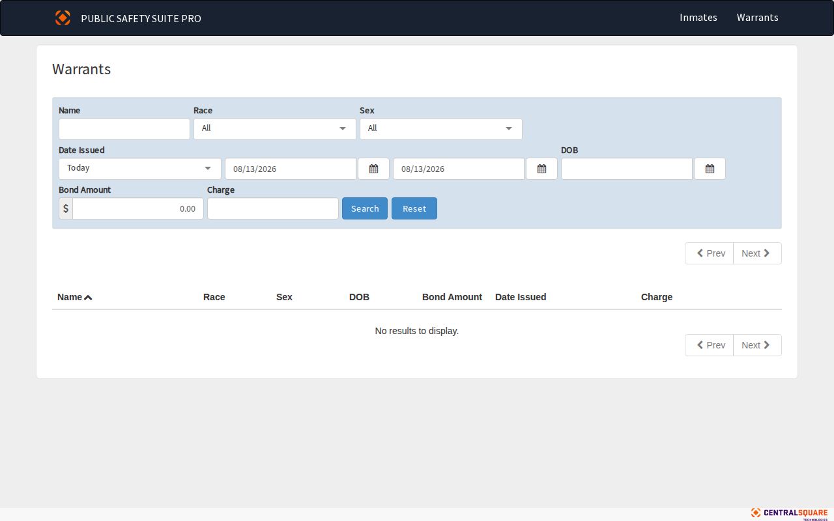Screen dimensions: 834x521
Task: Open the DOB calendar picker
Action: click(x=710, y=169)
